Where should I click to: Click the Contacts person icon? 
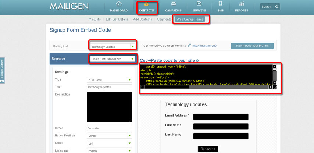(x=147, y=4)
